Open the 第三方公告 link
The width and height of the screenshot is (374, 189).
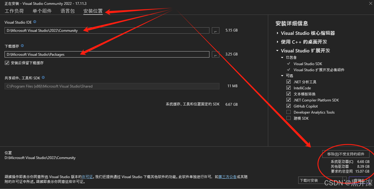click(x=227, y=177)
